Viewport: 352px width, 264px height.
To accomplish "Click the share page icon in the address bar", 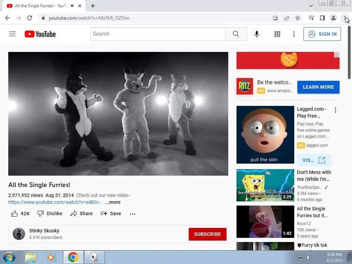I will coord(287,18).
